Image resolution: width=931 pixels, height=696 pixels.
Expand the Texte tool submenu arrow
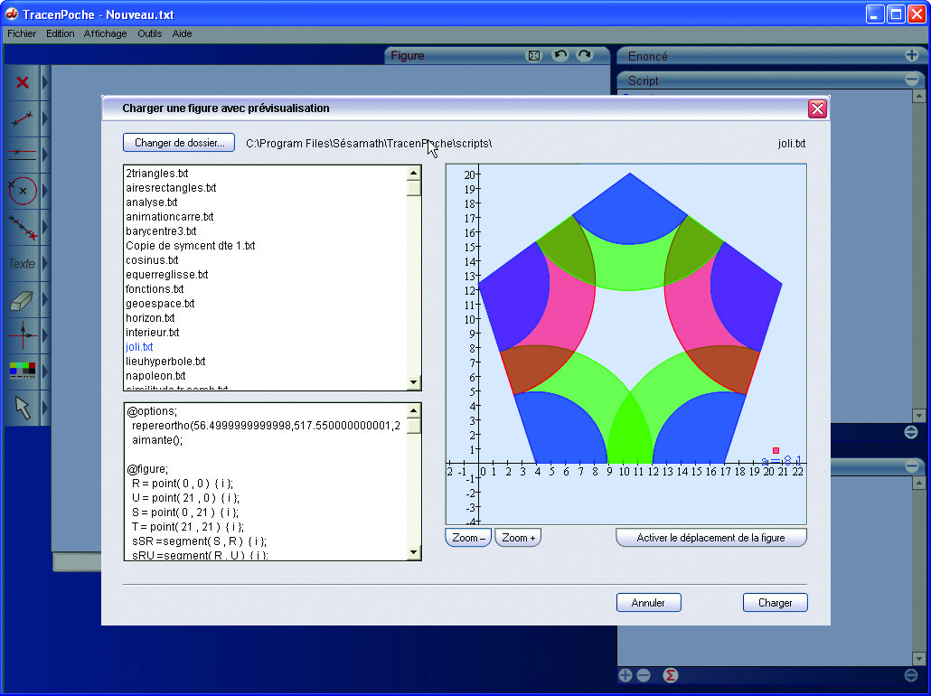44,264
